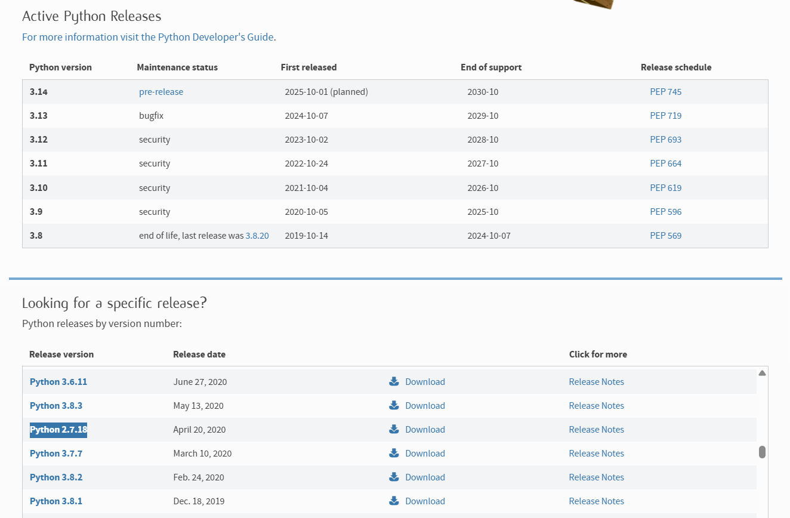Open the 3.8.20 last release link
This screenshot has width=790, height=518.
click(257, 236)
